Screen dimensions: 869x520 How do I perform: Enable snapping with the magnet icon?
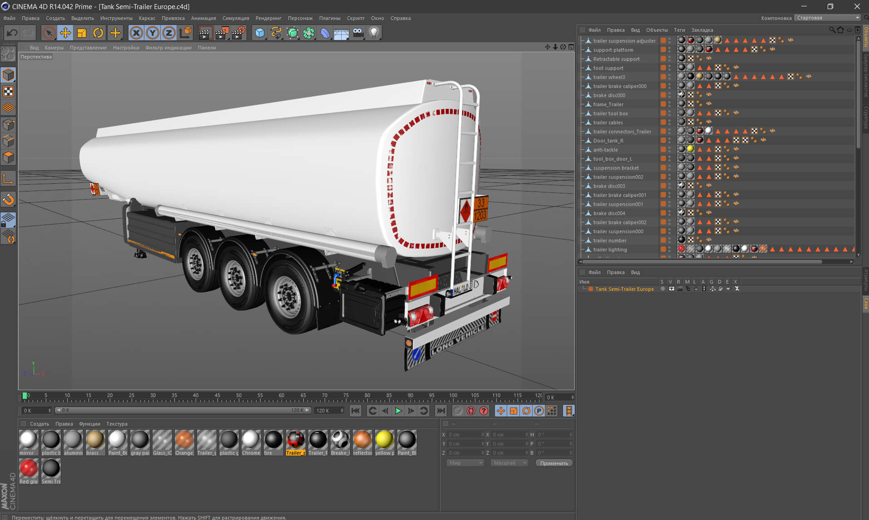[x=8, y=200]
